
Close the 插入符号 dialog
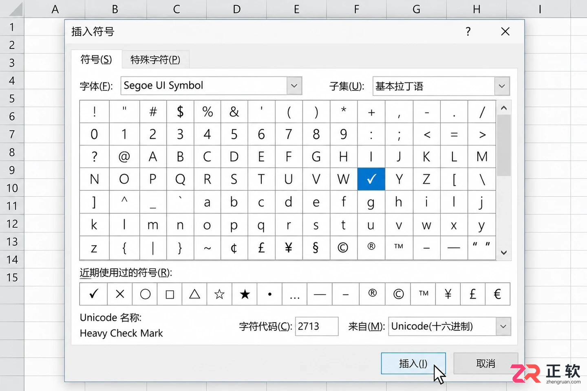[x=505, y=31]
